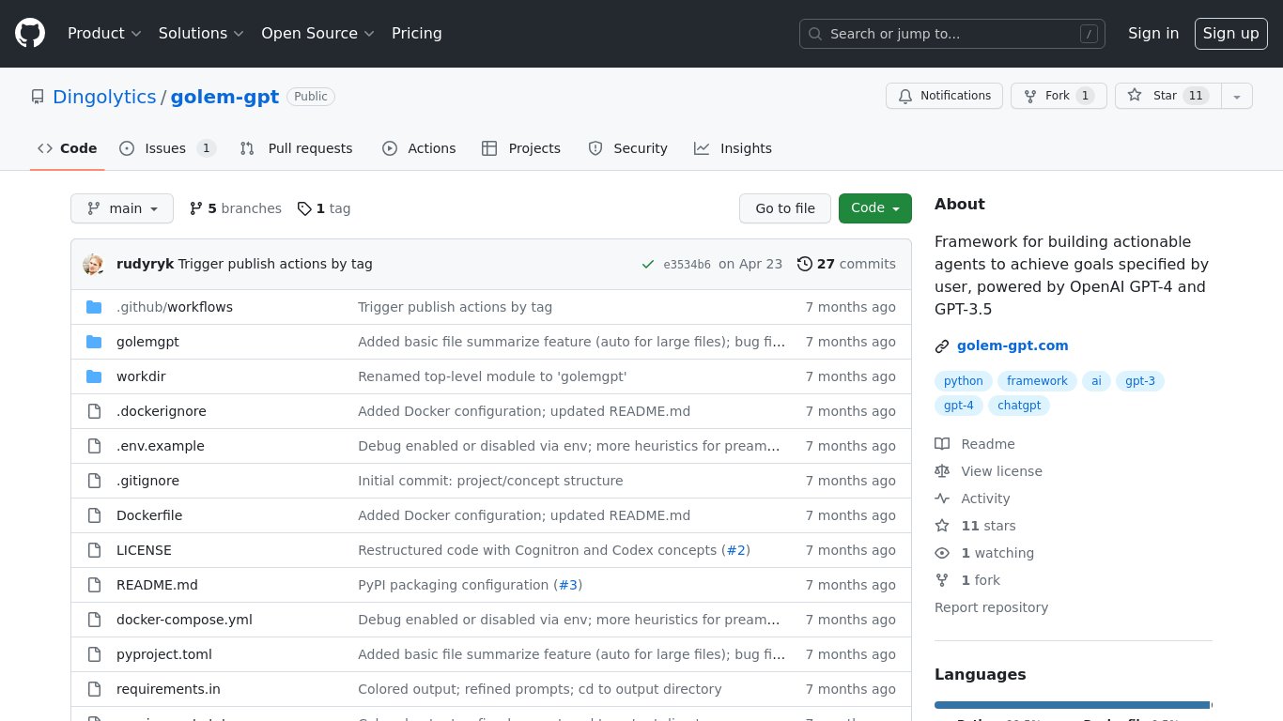Go to the Projects tab
Image resolution: width=1283 pixels, height=721 pixels.
(521, 148)
